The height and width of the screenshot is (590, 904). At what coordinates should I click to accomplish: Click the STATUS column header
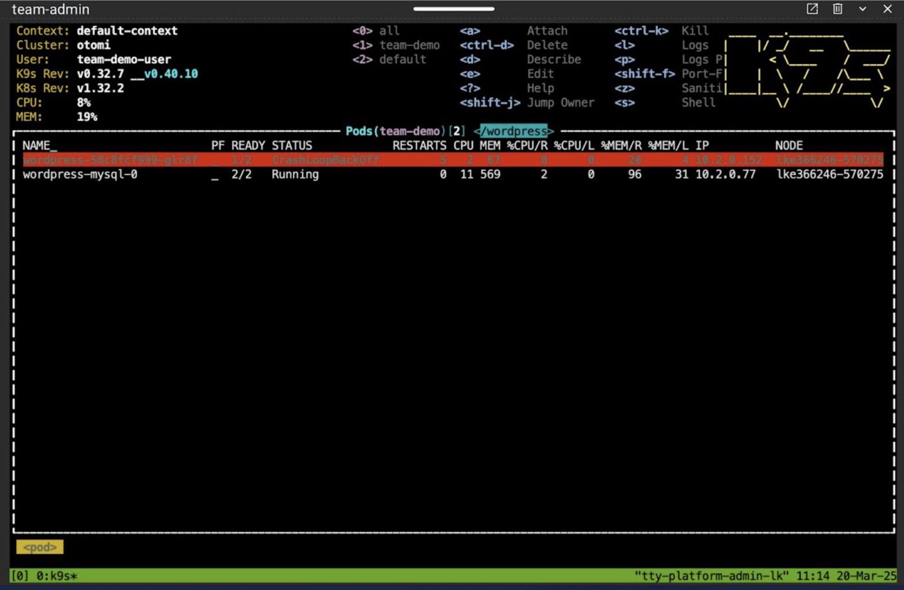(292, 146)
